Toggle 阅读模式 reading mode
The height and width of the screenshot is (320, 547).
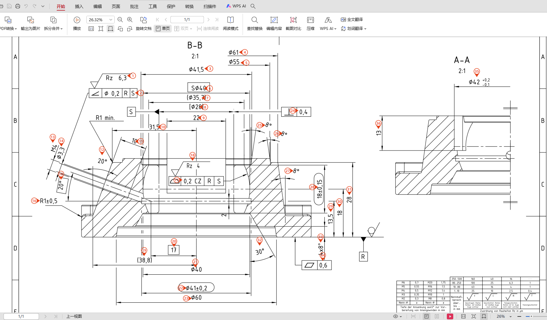click(x=230, y=23)
